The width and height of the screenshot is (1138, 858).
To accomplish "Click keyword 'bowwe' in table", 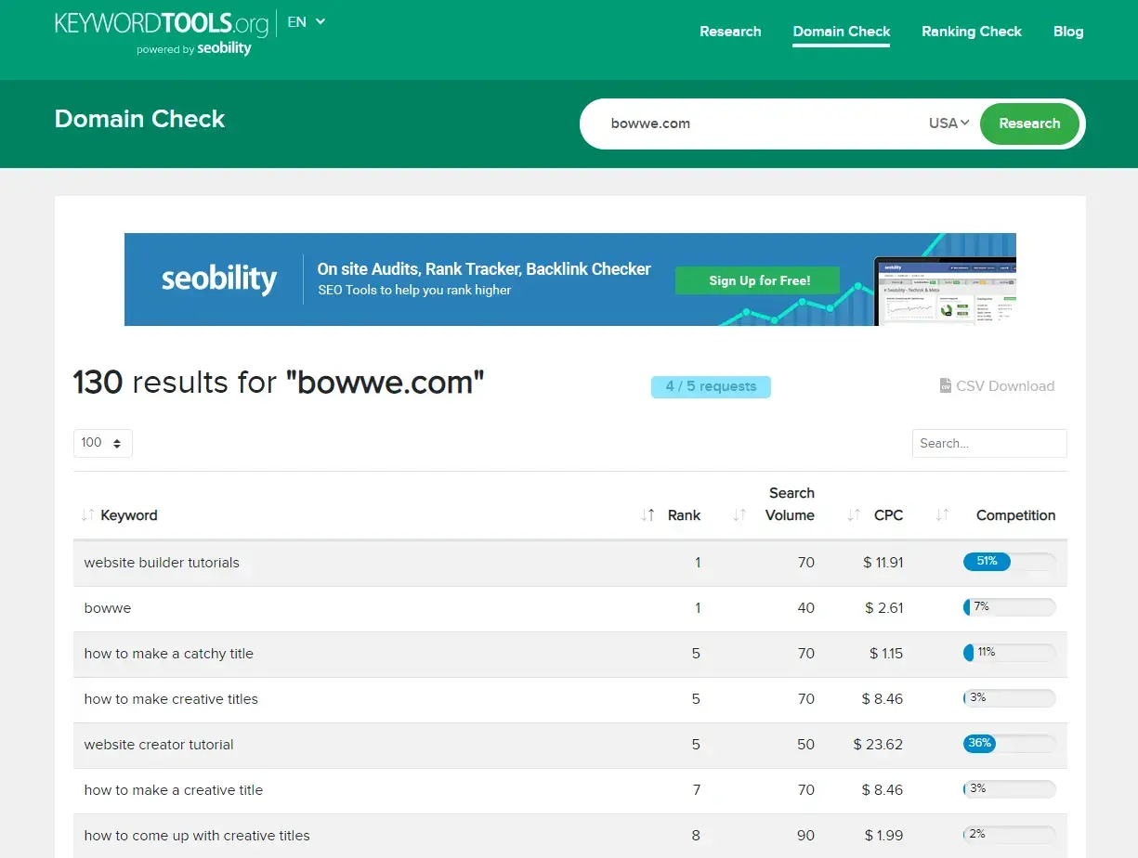I will (x=108, y=608).
